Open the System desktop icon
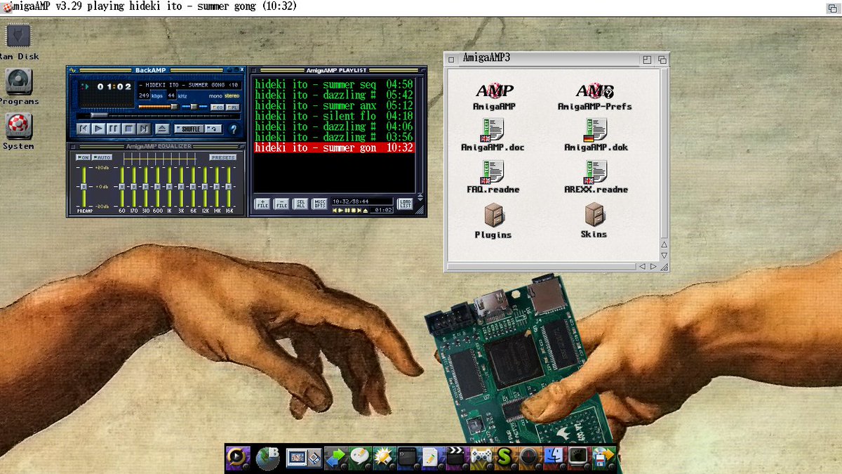Viewport: 842px width, 474px height. pos(18,126)
